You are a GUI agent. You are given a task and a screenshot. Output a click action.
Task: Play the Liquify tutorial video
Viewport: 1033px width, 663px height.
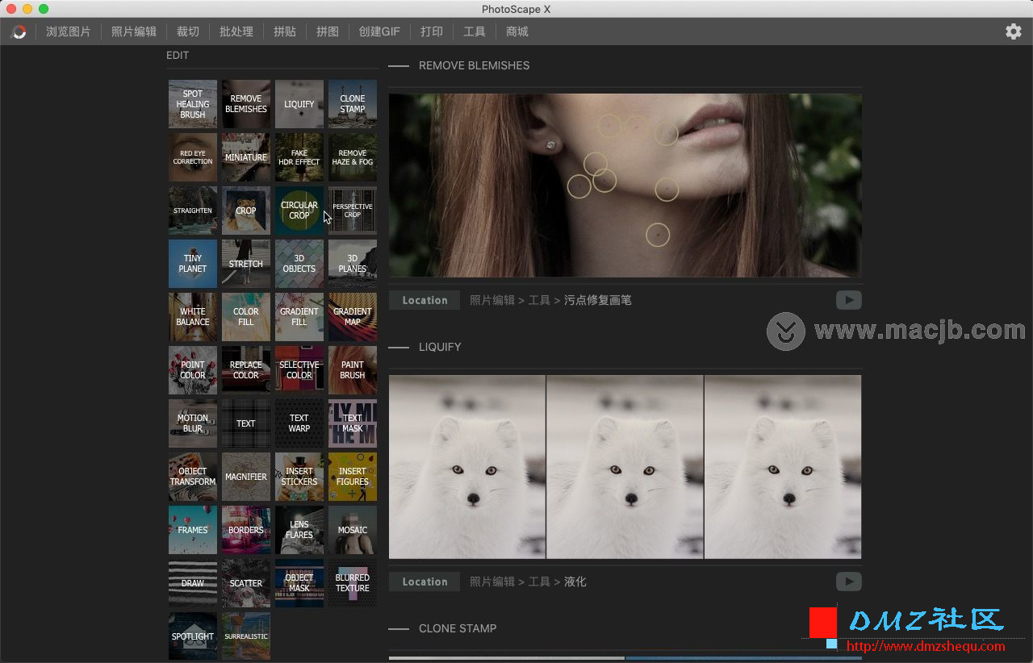849,582
